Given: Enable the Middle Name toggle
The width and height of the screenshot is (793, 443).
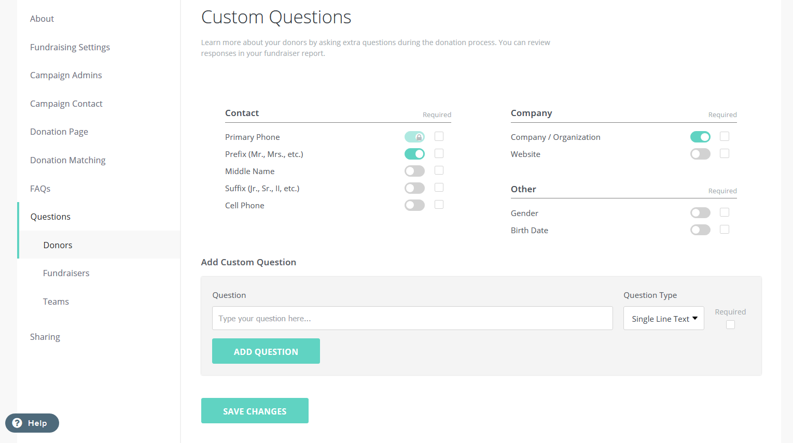Looking at the screenshot, I should point(414,171).
